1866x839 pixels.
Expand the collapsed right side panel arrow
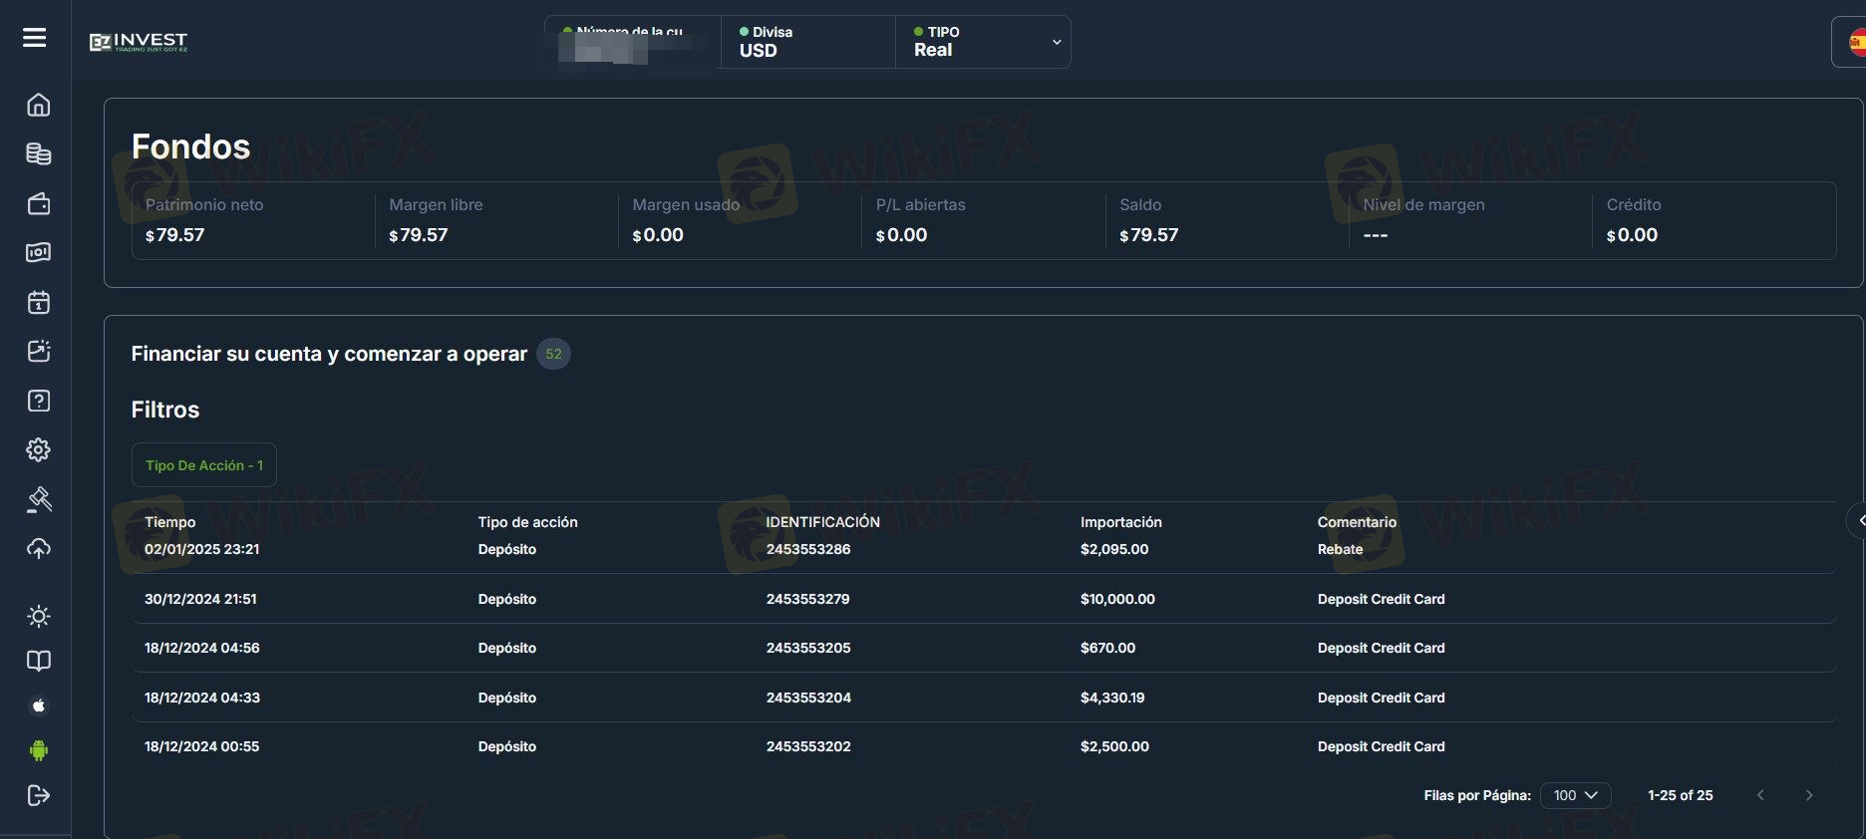1859,520
